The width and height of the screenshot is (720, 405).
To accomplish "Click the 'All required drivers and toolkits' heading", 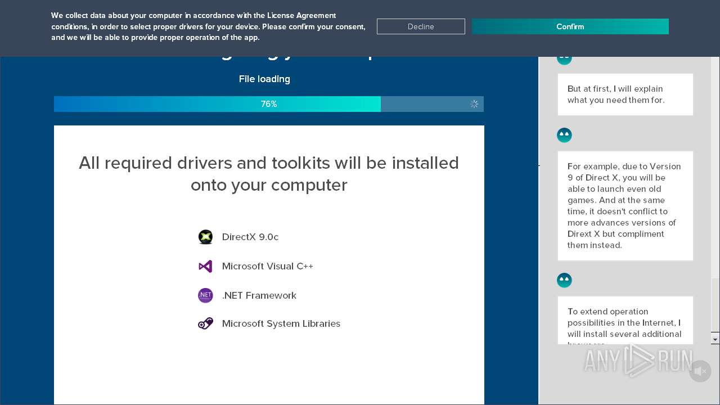I will click(x=269, y=174).
